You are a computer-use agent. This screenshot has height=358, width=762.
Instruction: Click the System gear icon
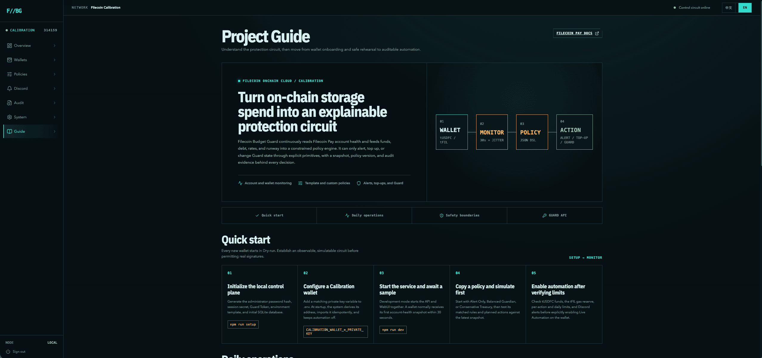(x=10, y=117)
